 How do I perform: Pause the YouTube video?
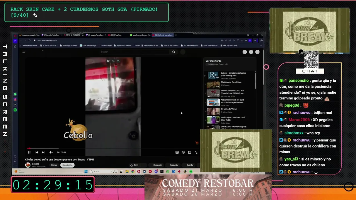[29, 152]
